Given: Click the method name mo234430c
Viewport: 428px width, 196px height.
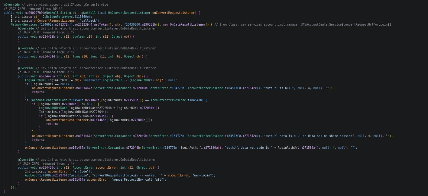Looking at the screenshot, I should (x=47, y=168).
